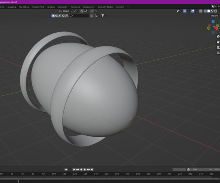
Task: Toggle the camera view icon
Action: point(218,47)
